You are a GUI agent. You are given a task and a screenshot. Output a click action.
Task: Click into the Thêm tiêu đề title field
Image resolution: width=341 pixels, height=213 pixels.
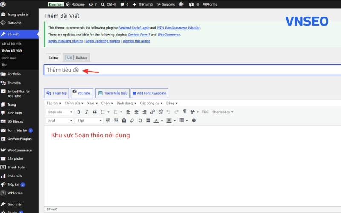pyautogui.click(x=193, y=70)
